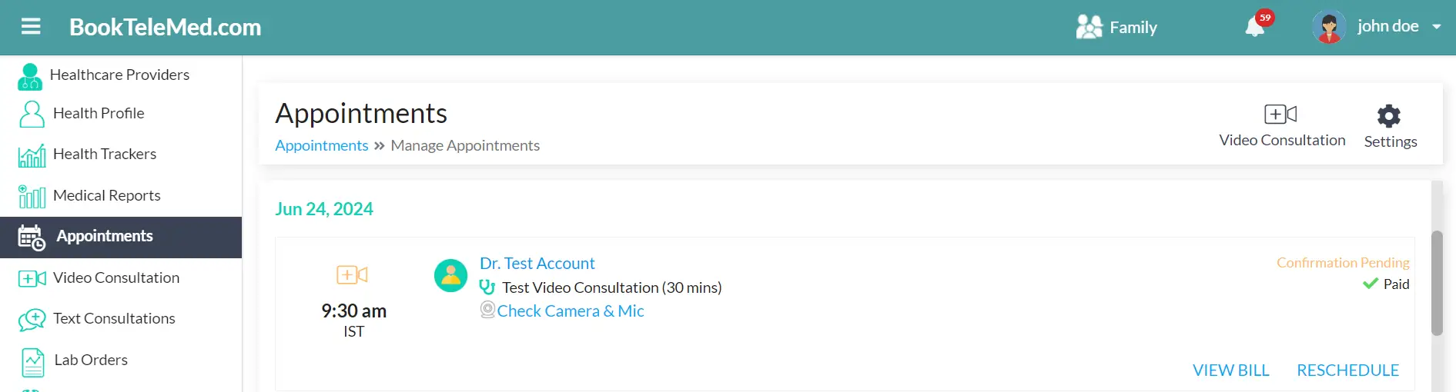Open Video Consultation sidebar item
Viewport: 1456px width, 392px height.
116,277
